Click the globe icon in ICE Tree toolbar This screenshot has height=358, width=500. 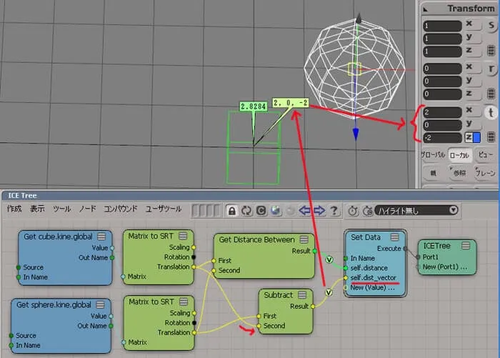276,211
